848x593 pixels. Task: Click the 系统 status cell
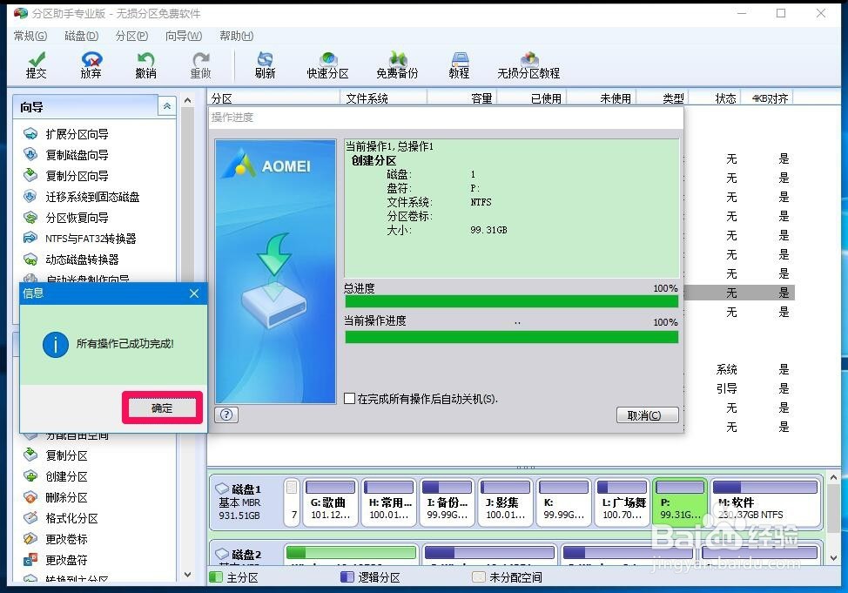(x=726, y=369)
